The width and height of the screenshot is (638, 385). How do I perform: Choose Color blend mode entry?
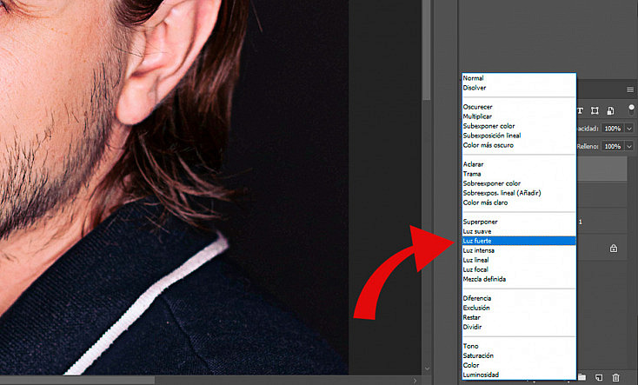click(519, 365)
